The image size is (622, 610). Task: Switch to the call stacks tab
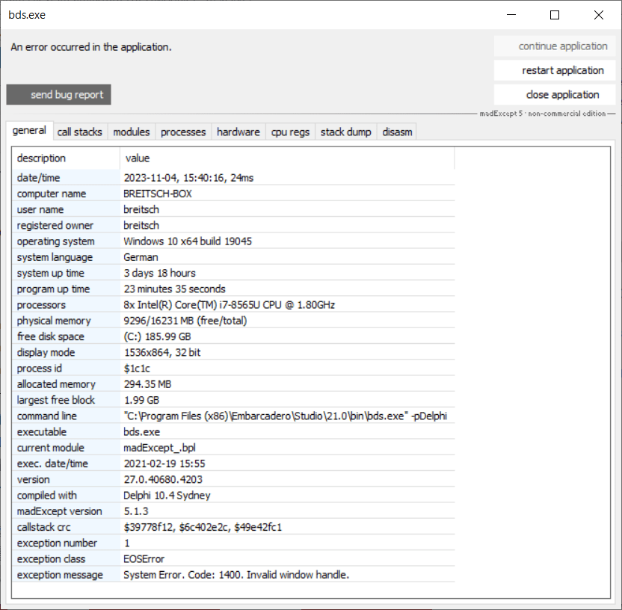[79, 132]
